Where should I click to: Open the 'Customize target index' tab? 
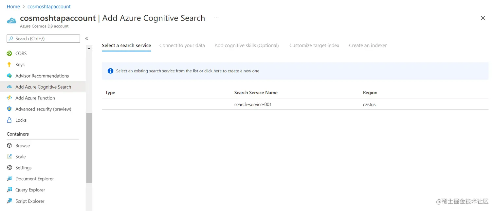pos(314,45)
